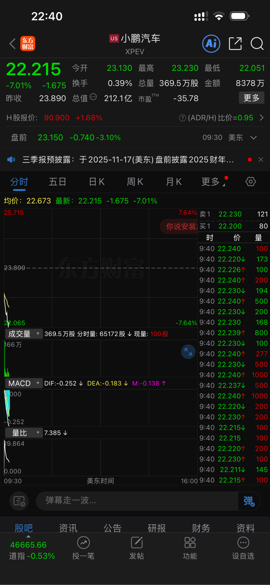Tap the trade row 22.239 volume 800
This screenshot has height=585, width=270.
click(x=234, y=333)
